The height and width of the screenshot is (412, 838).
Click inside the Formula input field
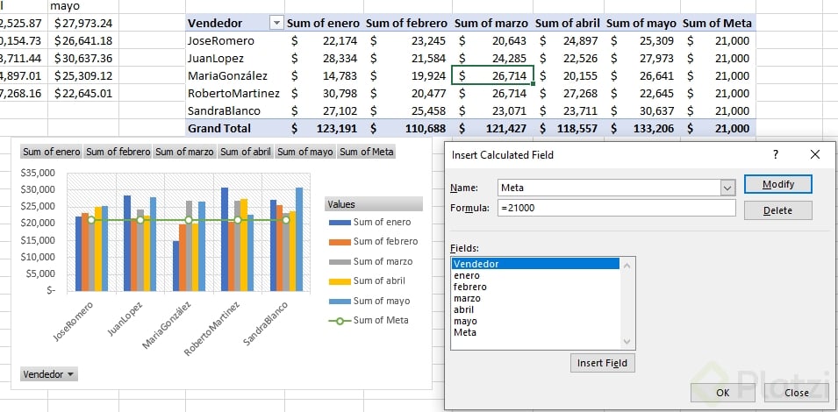(614, 209)
